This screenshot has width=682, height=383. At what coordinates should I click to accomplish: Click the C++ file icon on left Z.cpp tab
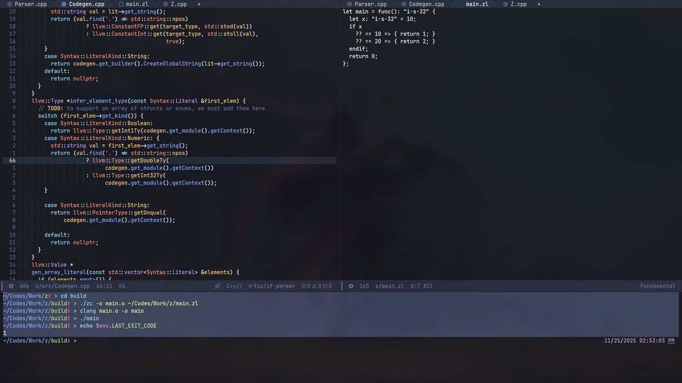pos(165,4)
